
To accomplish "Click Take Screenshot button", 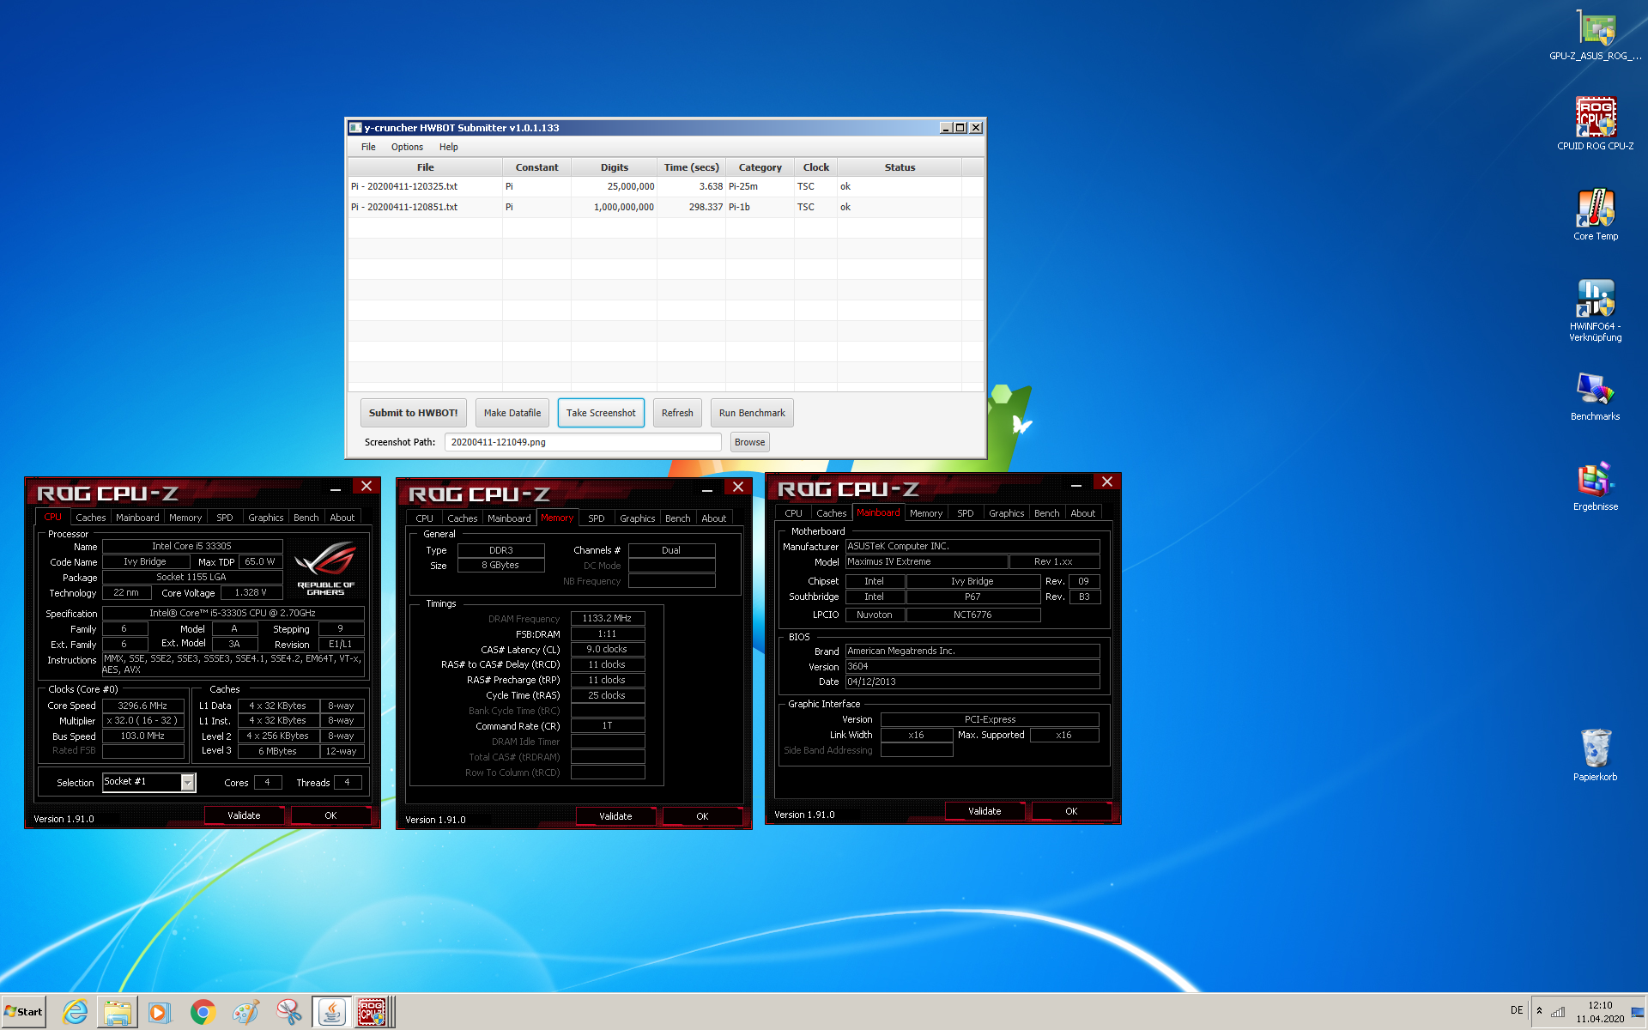I will click(x=601, y=413).
